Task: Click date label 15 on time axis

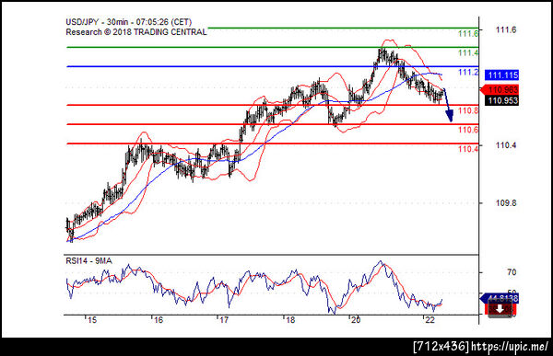Action: (x=92, y=320)
